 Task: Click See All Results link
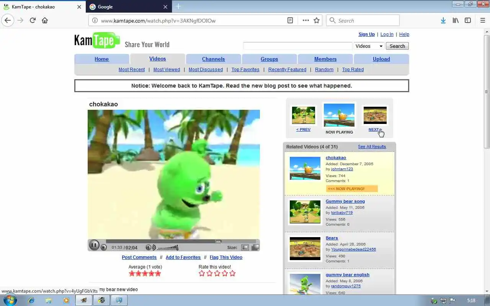(x=372, y=146)
